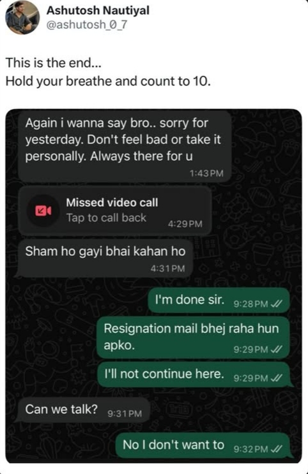Open the embedded WhatsApp chat screenshot image
308x474 pixels.
click(x=154, y=286)
